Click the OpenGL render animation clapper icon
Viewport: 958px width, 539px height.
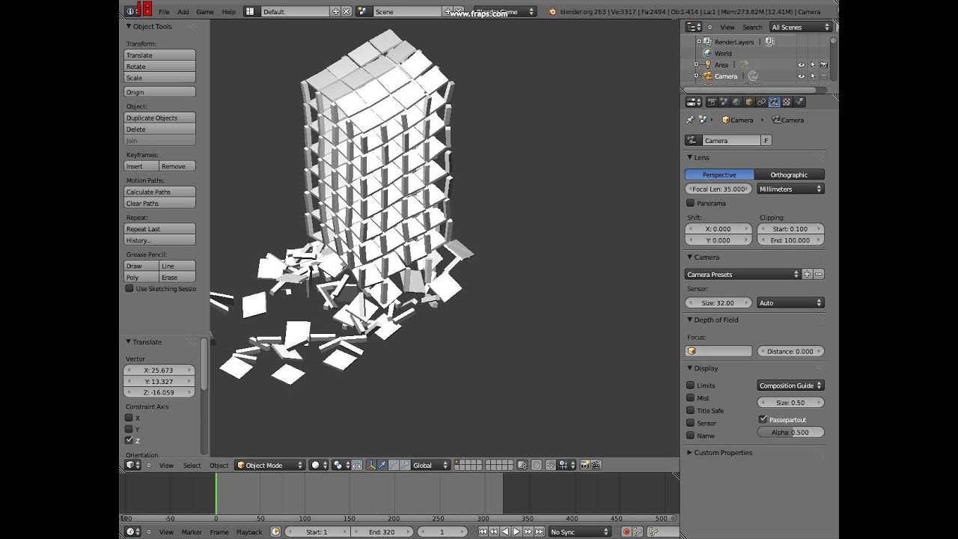[596, 465]
